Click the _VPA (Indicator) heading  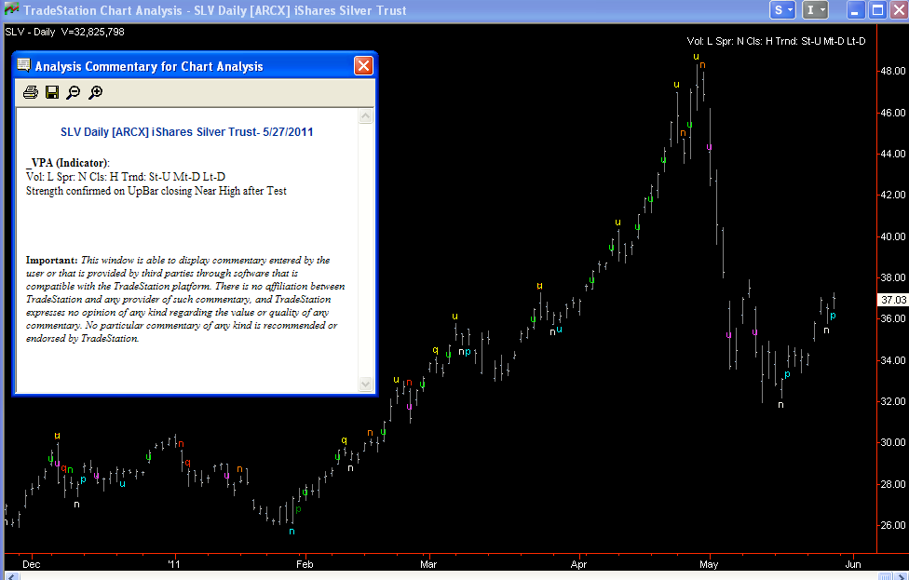68,163
